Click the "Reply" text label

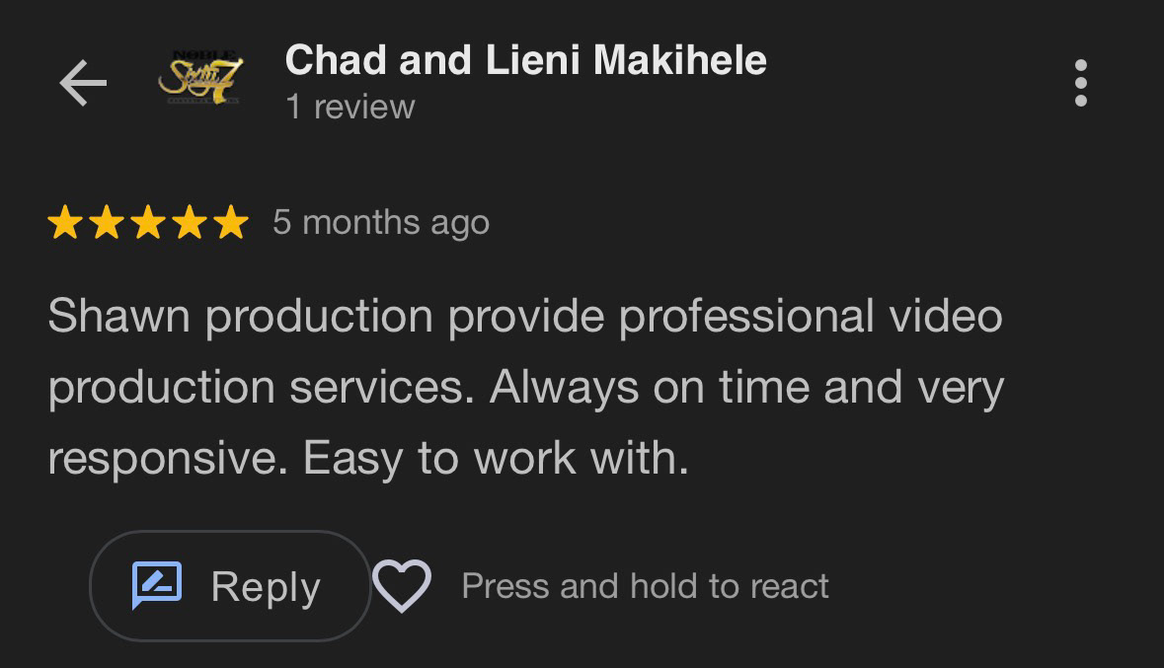tap(266, 587)
